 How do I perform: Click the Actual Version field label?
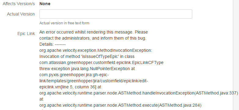coord(21,14)
